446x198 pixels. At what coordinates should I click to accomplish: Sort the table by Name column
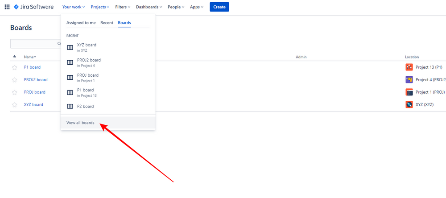coord(30,57)
